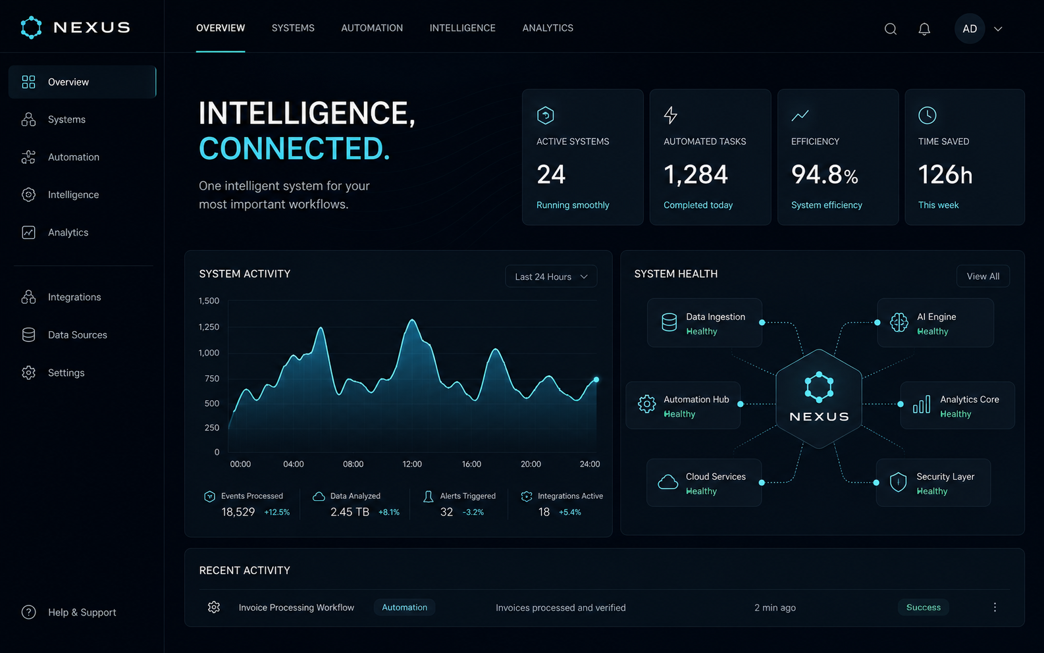Click the Invoice Processing Workflow gear icon

click(x=214, y=607)
